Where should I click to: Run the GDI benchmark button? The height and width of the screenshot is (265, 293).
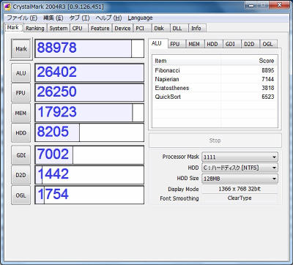pos(21,155)
